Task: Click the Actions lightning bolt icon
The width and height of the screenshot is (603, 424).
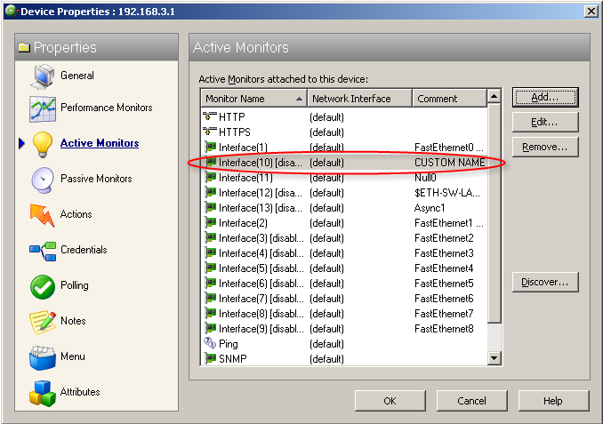Action: pos(44,215)
